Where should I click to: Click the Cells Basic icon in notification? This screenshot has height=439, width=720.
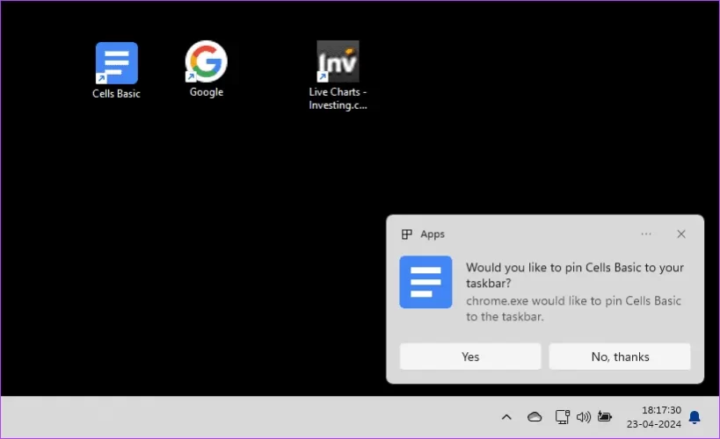425,282
